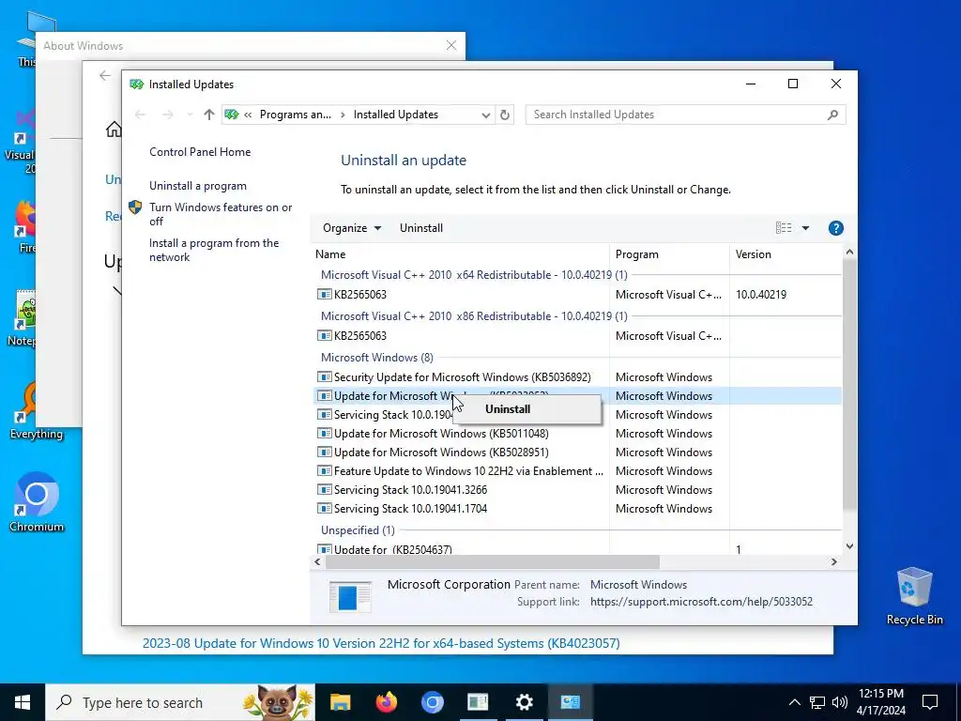The image size is (961, 721).
Task: Switch to Control Panel taskbar button
Action: tap(570, 702)
